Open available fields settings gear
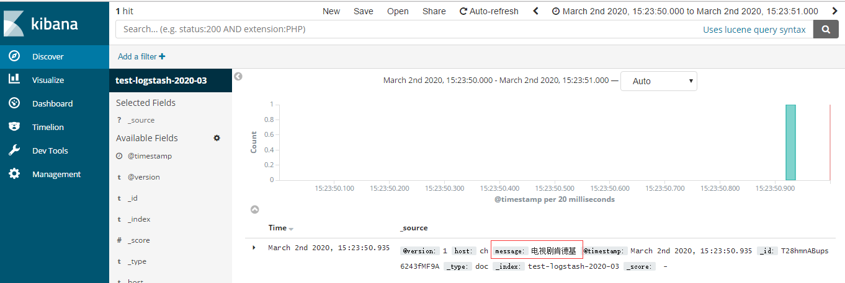This screenshot has width=845, height=283. click(x=217, y=138)
